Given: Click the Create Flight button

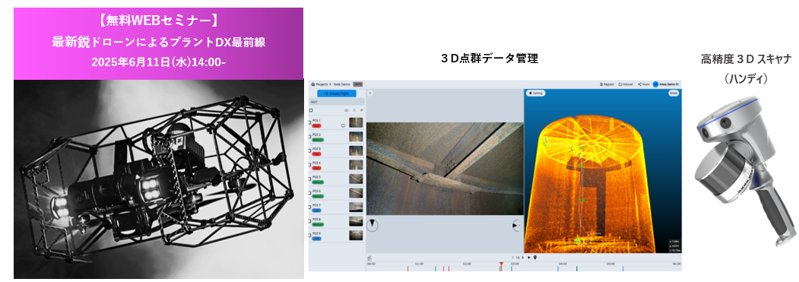Looking at the screenshot, I should coord(336,93).
